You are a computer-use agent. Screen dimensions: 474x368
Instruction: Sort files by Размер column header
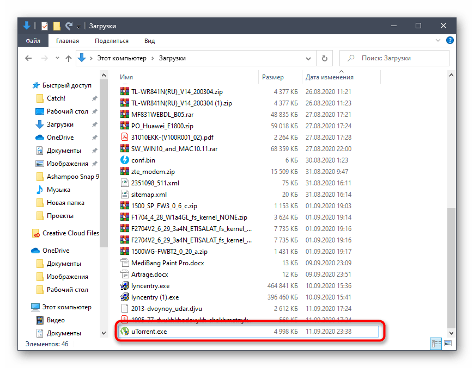[272, 77]
